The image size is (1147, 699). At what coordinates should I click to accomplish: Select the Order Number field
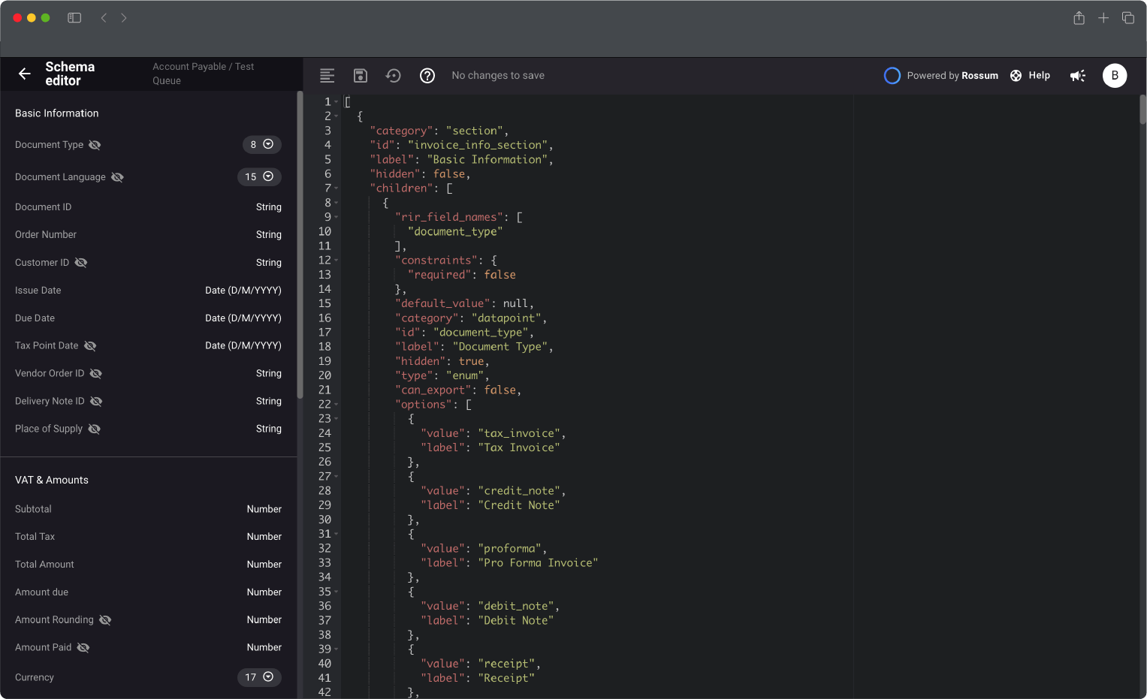(x=46, y=235)
